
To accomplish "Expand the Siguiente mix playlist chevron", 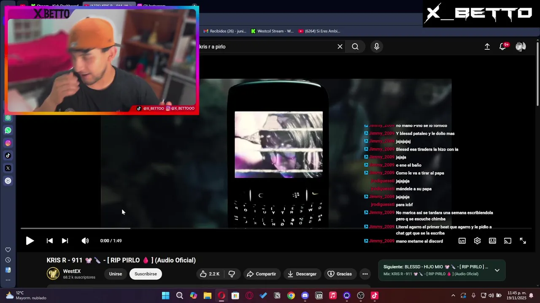I will 497,270.
